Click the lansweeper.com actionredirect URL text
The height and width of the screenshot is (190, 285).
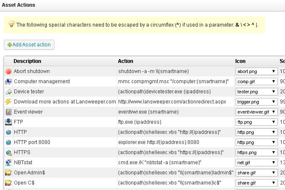pos(172,102)
